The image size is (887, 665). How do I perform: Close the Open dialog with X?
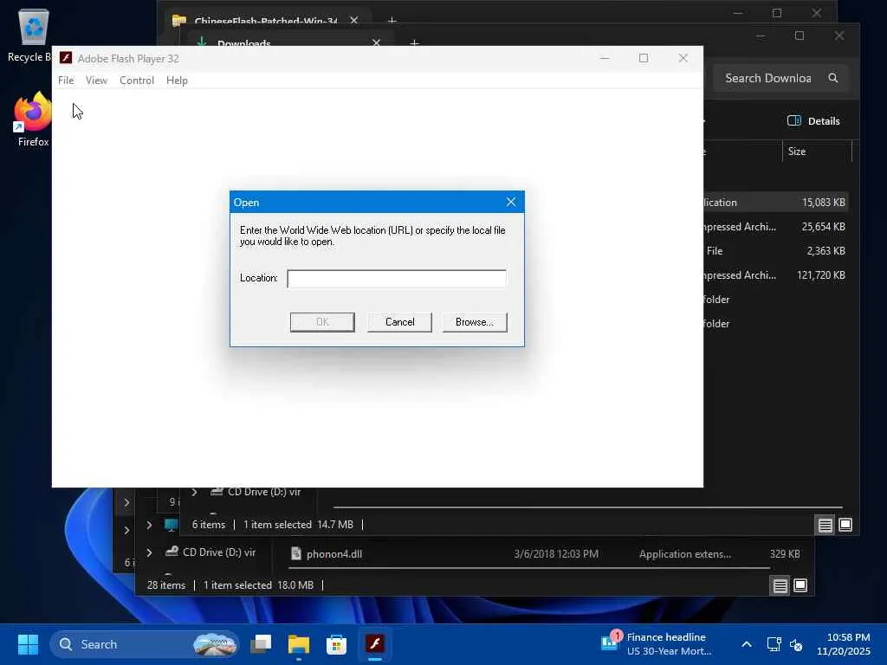[511, 202]
